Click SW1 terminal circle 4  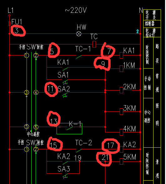[36, 93]
